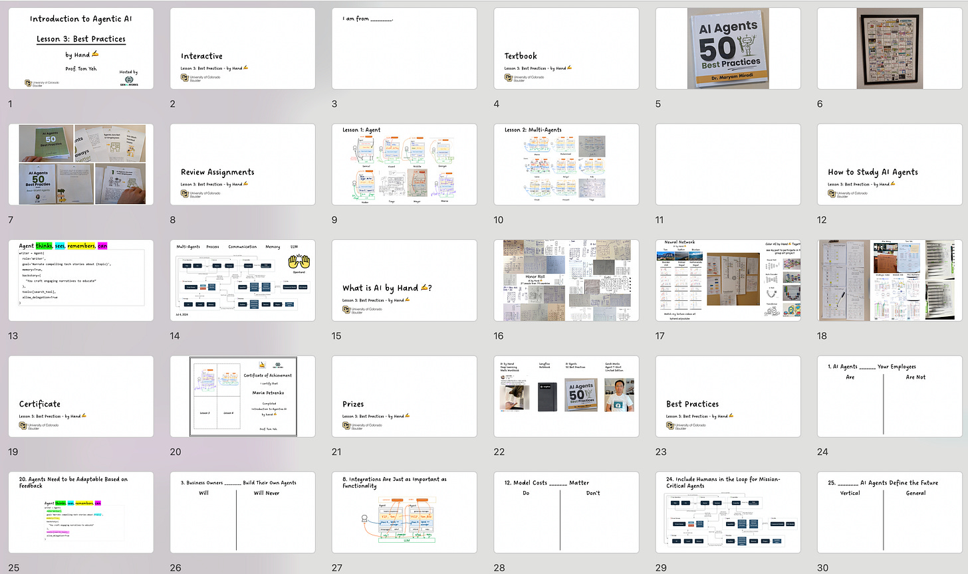The width and height of the screenshot is (968, 574).
Task: Open slide 4 titled Textbook
Action: (x=566, y=48)
